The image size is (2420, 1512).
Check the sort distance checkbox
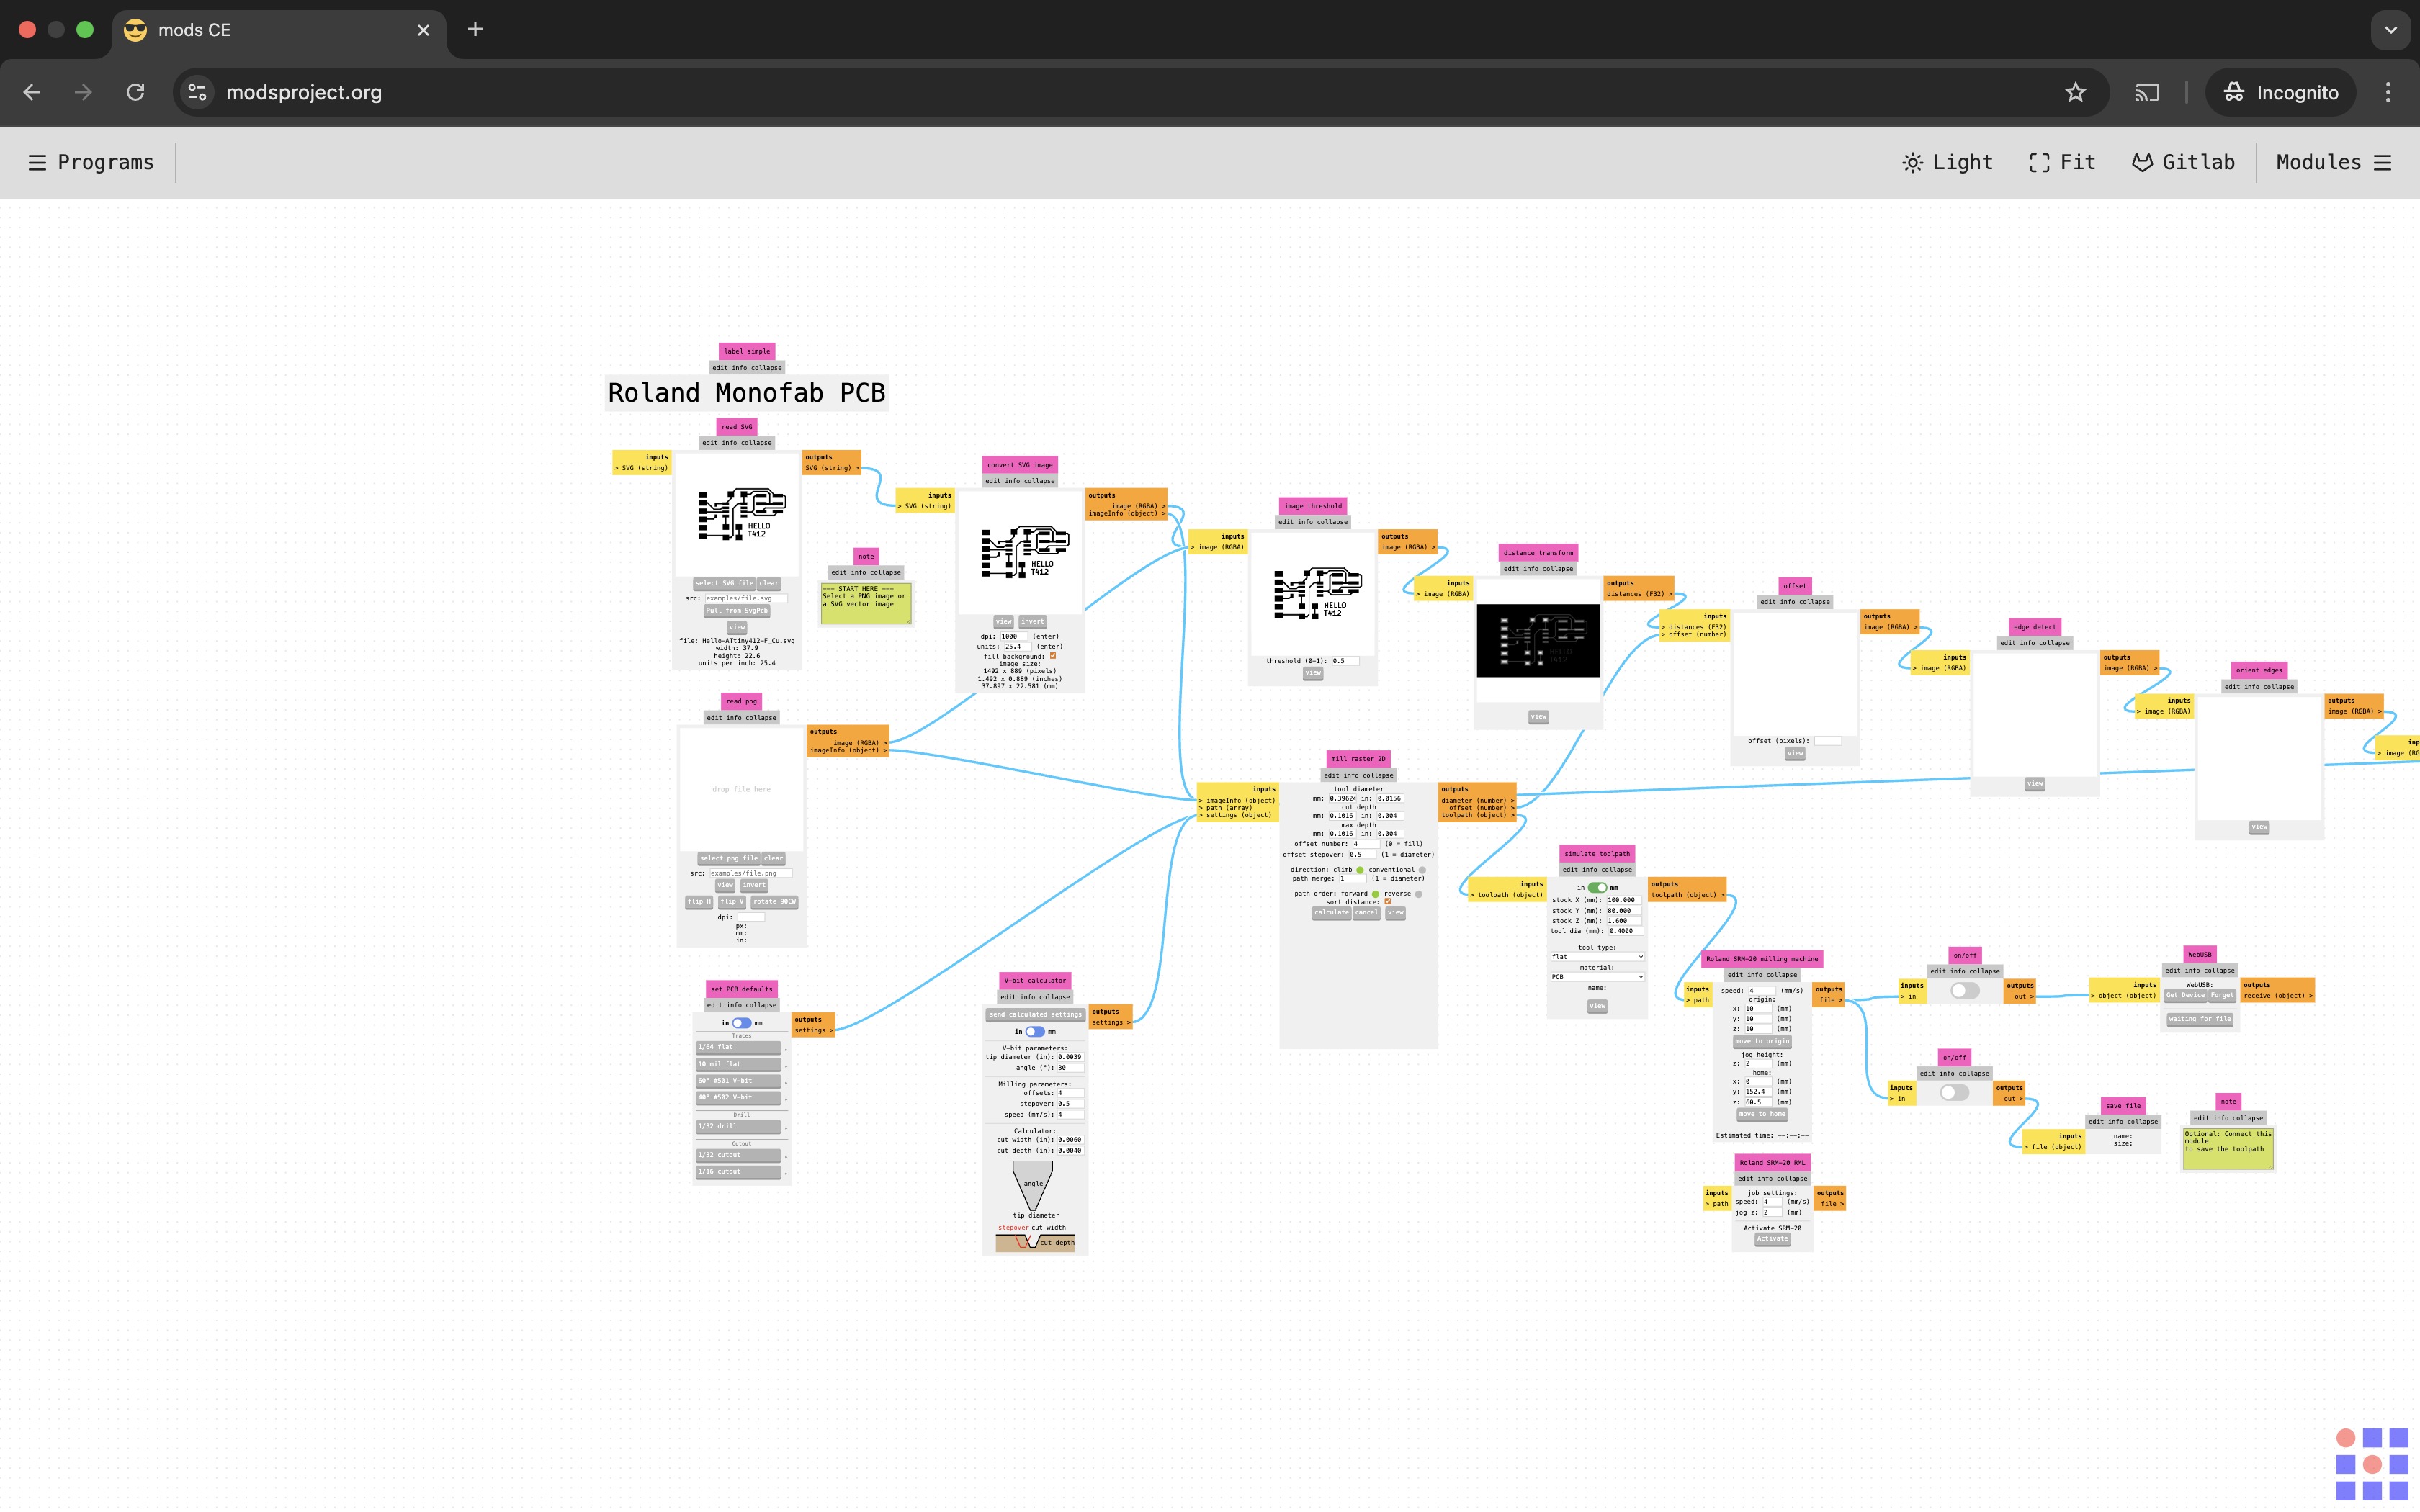[x=1388, y=902]
